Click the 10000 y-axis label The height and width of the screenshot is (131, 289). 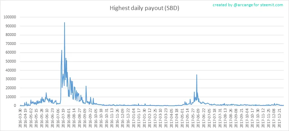tap(11, 97)
